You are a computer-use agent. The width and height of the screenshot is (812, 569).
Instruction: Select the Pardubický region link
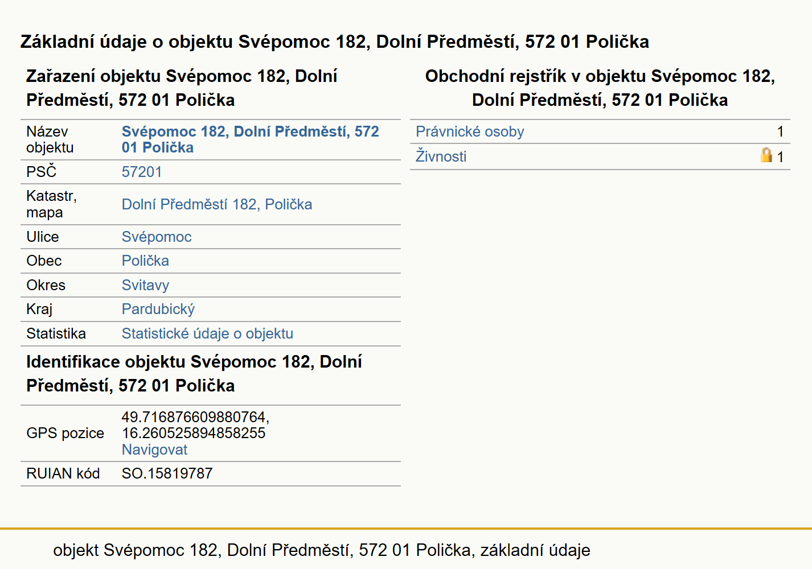click(158, 309)
